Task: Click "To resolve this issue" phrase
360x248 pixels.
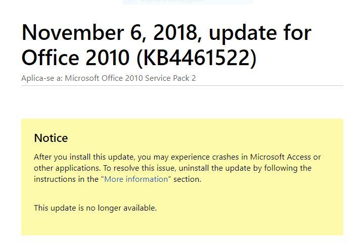Action: [x=140, y=168]
